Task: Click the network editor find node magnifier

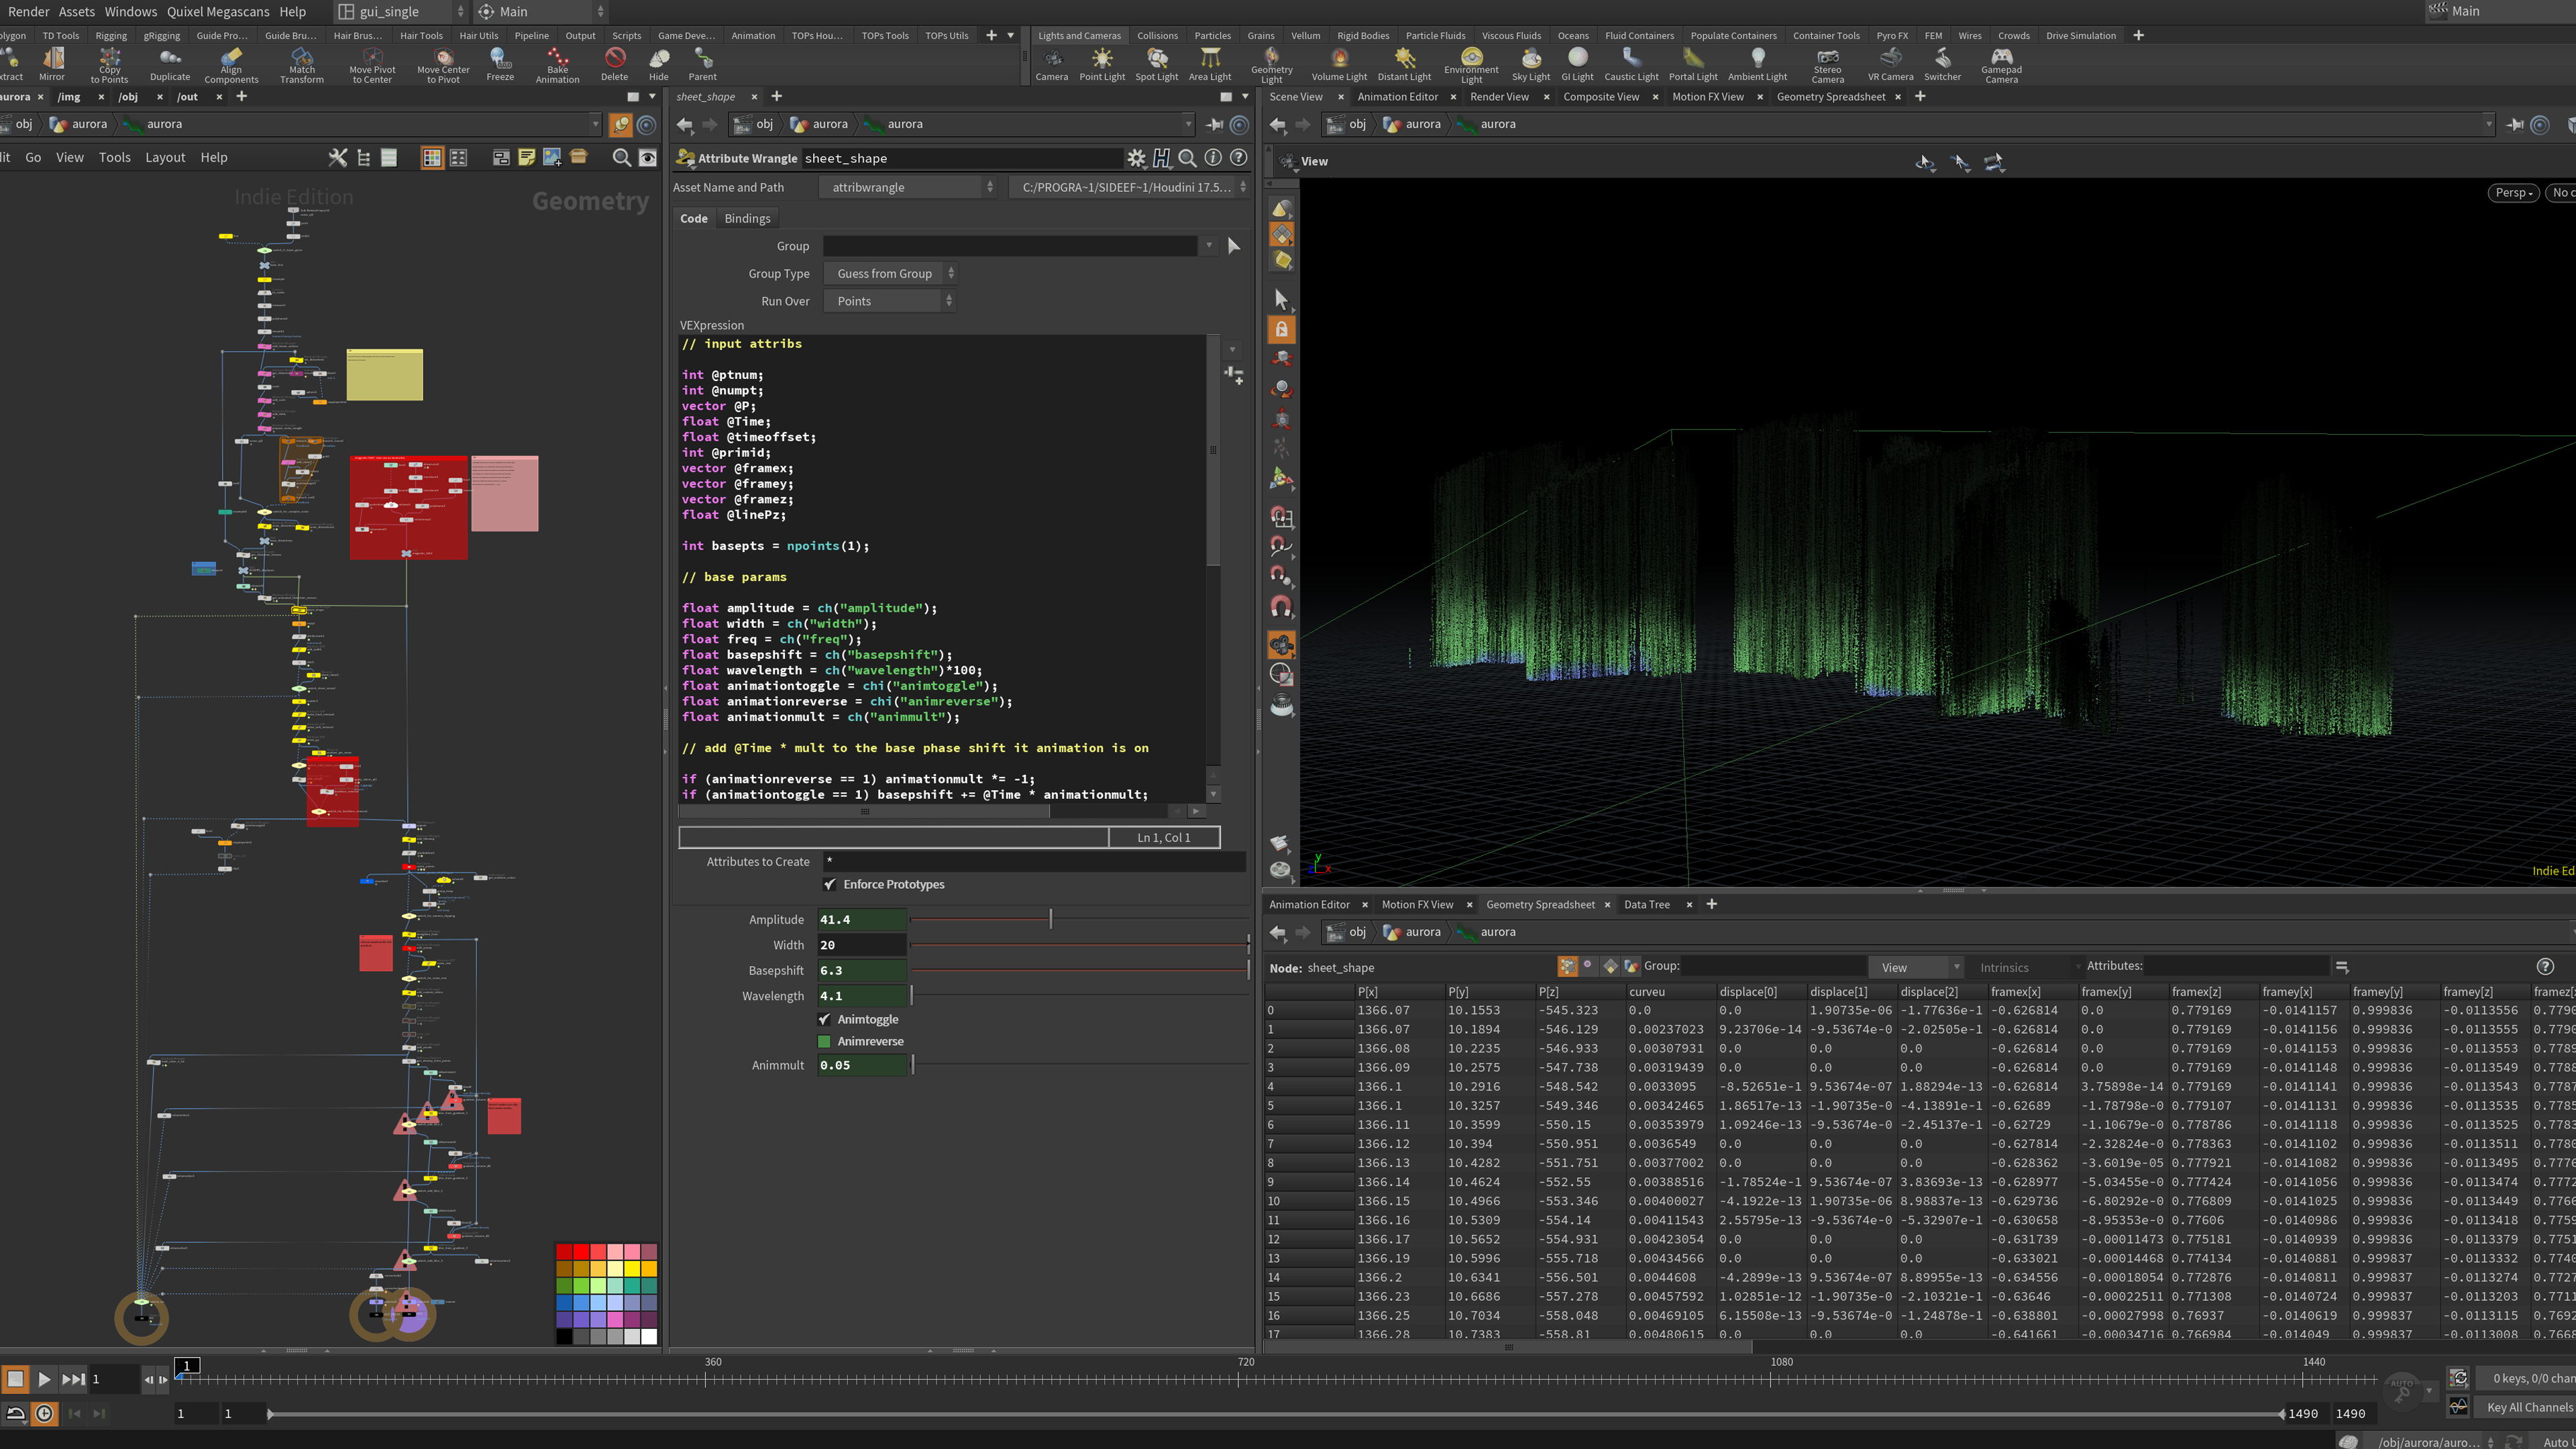Action: coord(621,158)
